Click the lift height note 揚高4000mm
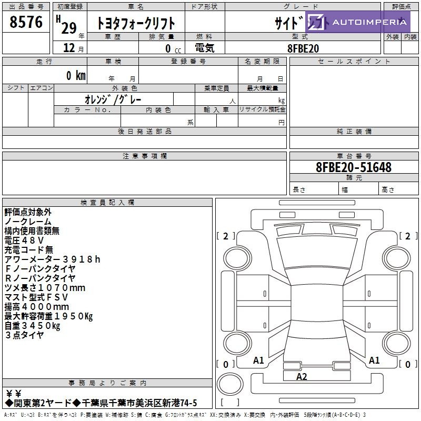421x421 pixels. coord(37,307)
